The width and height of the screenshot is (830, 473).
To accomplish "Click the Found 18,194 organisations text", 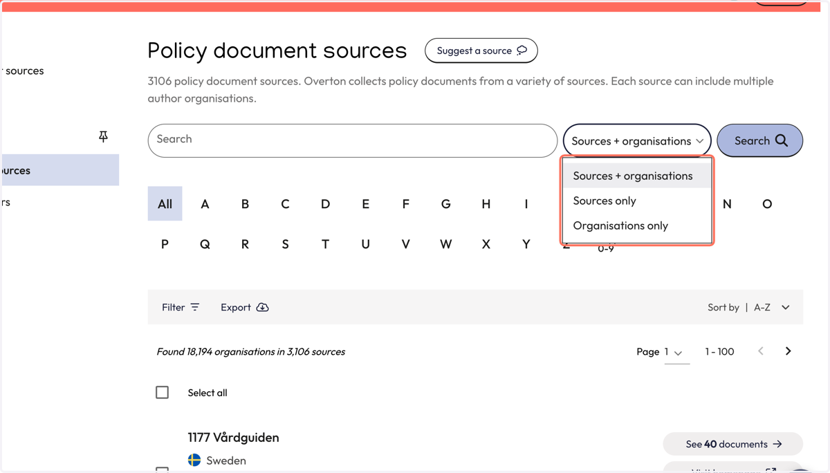I will pyautogui.click(x=251, y=351).
